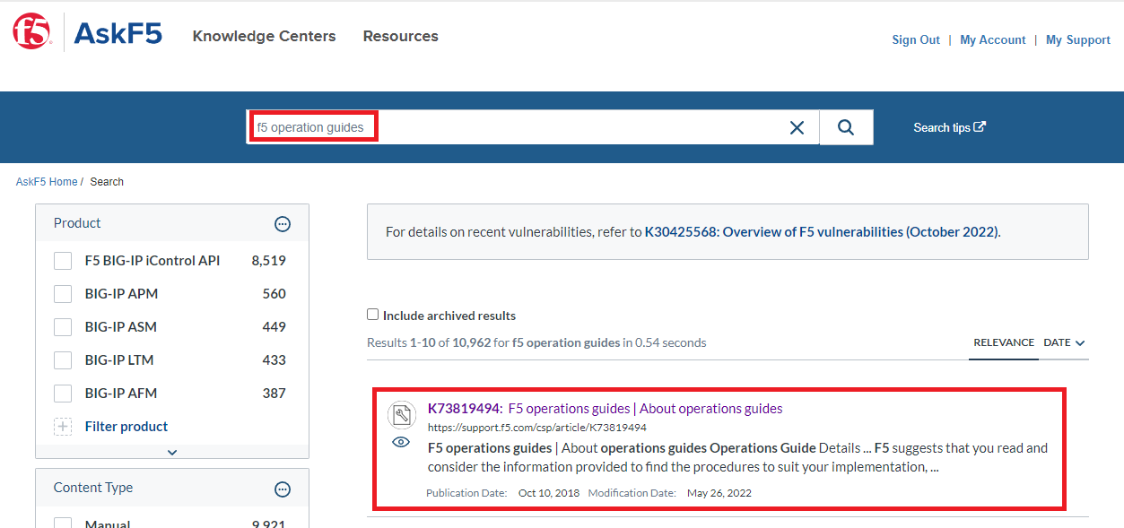The width and height of the screenshot is (1124, 528).
Task: Check the BIG-IP APM filter
Action: [63, 294]
